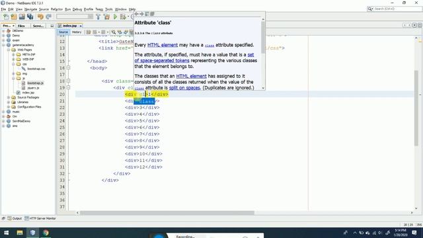Image resolution: width=423 pixels, height=238 pixels.
Task: Minimize the Projects panel window group
Action: click(x=52, y=26)
